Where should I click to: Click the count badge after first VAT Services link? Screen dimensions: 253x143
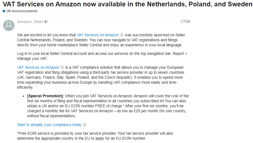(122, 35)
